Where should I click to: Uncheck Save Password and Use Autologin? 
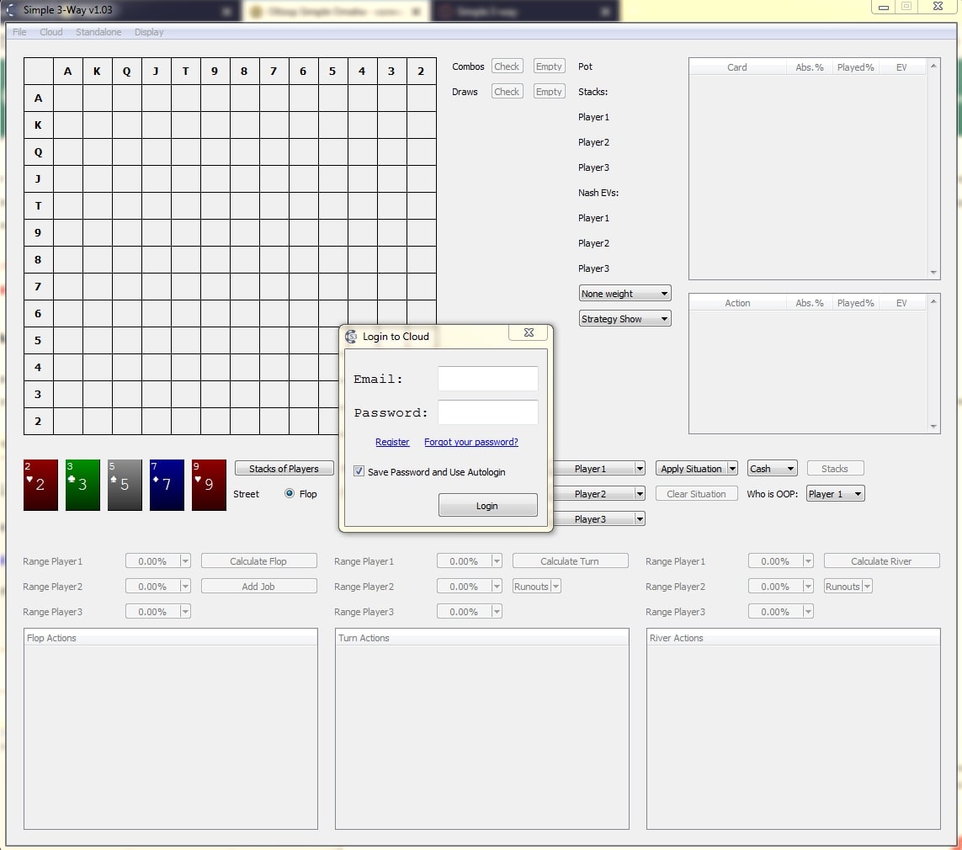tap(359, 472)
